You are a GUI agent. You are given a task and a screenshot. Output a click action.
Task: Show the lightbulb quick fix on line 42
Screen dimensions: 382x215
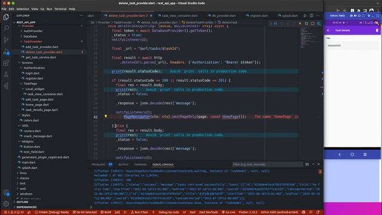pos(106,116)
